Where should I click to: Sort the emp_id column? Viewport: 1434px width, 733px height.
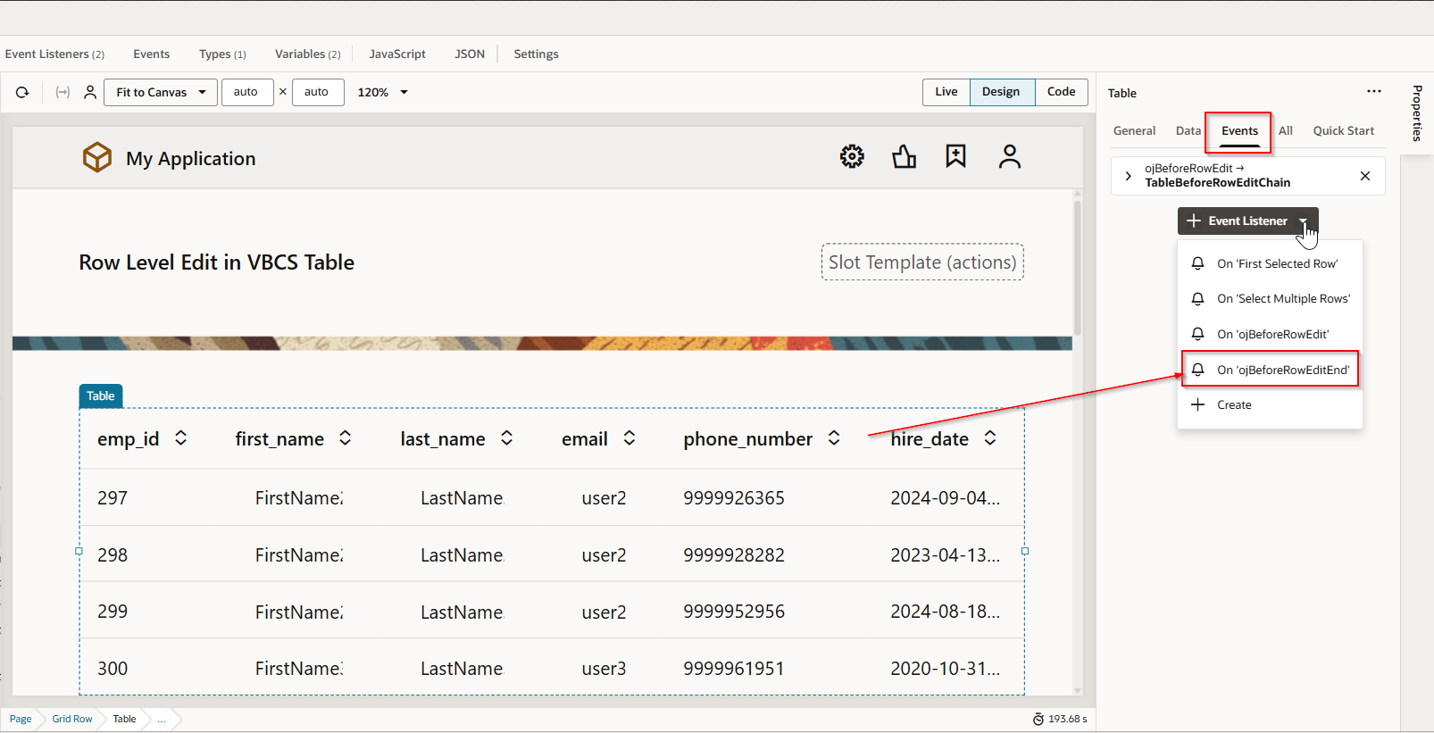pos(181,438)
